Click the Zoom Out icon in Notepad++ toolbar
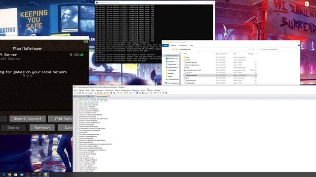The width and height of the screenshot is (316, 177). pyautogui.click(x=121, y=93)
